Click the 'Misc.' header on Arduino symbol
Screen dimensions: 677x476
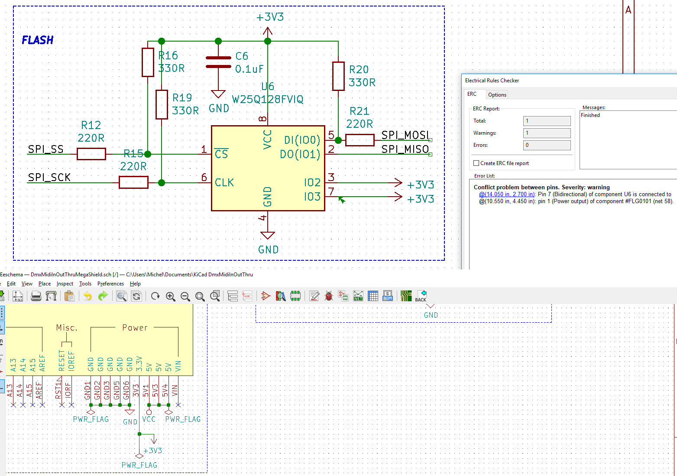[x=67, y=328]
